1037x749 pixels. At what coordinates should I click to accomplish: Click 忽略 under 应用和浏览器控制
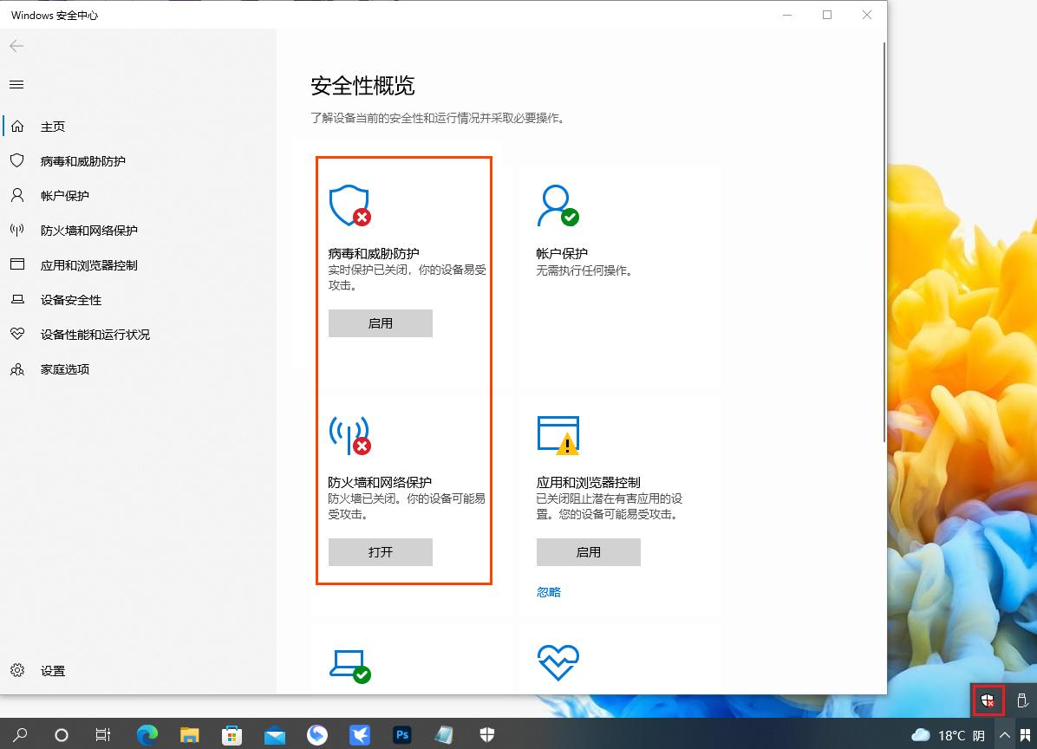pyautogui.click(x=549, y=591)
